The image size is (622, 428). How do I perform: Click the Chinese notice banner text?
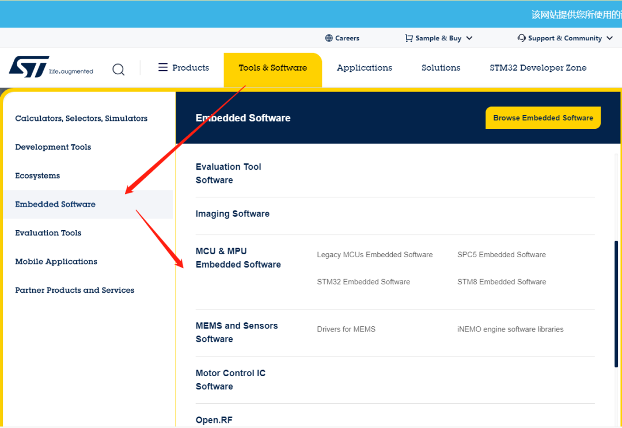(x=577, y=14)
